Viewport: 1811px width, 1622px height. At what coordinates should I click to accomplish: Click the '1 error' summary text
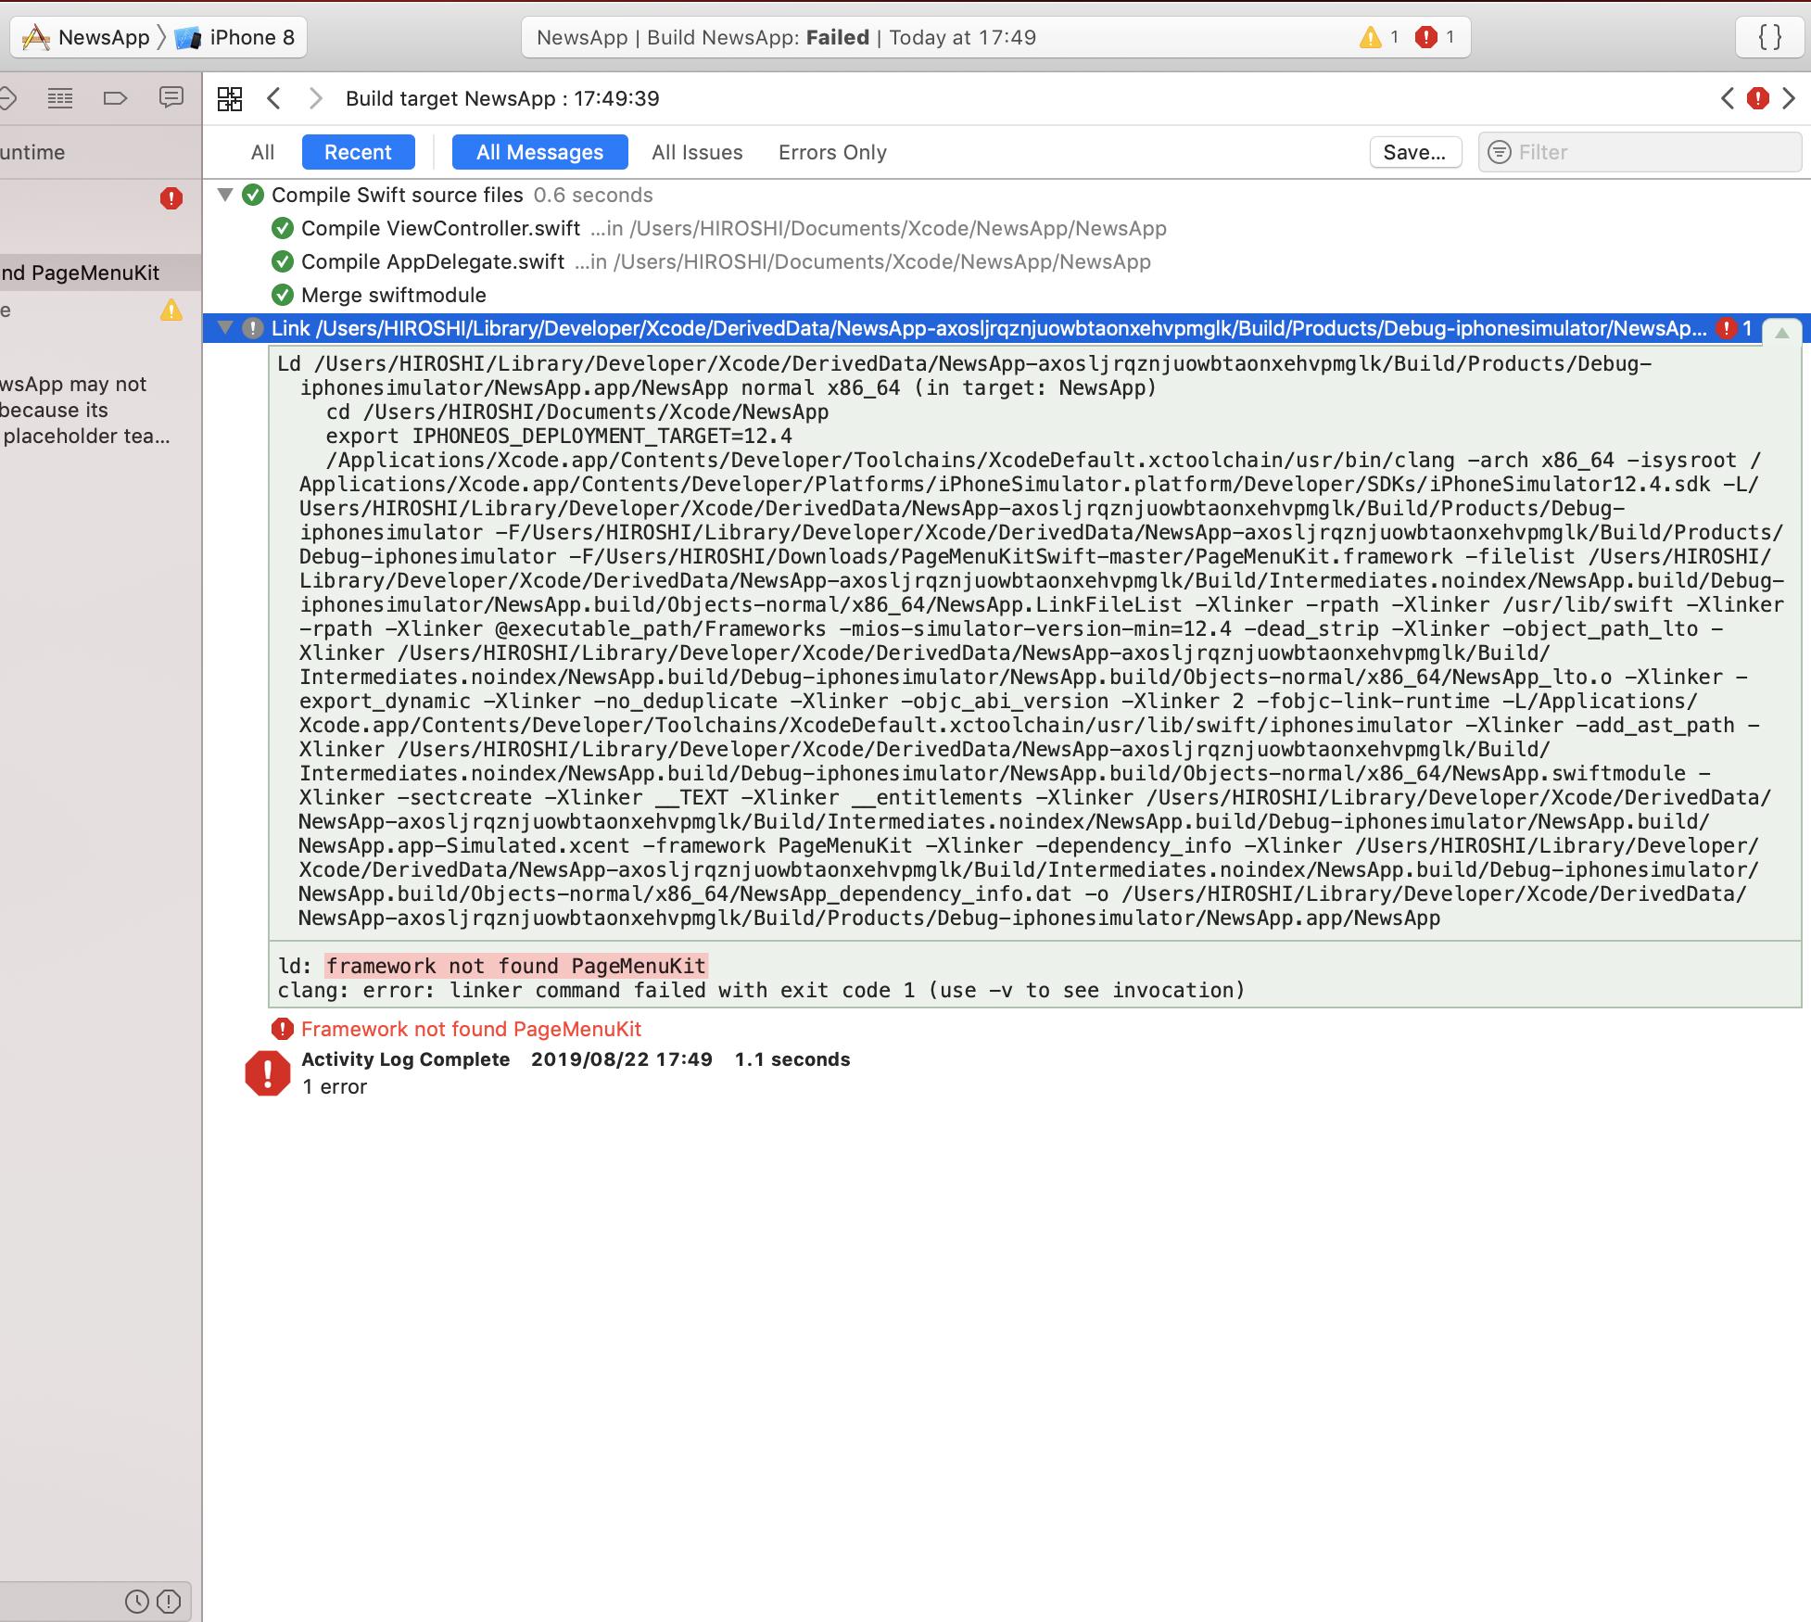point(335,1087)
